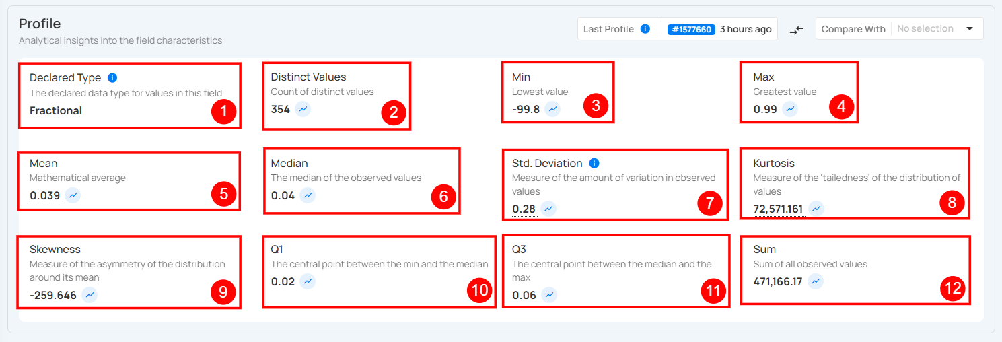
Task: Open the Skewness trend chart icon
Action: 90,295
